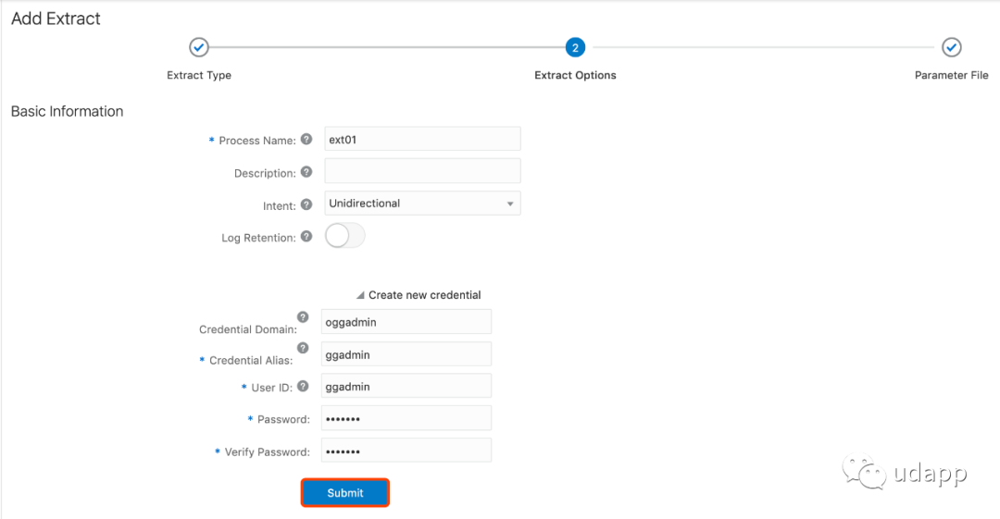Click the Intent help icon
The image size is (1000, 519).
click(x=306, y=204)
